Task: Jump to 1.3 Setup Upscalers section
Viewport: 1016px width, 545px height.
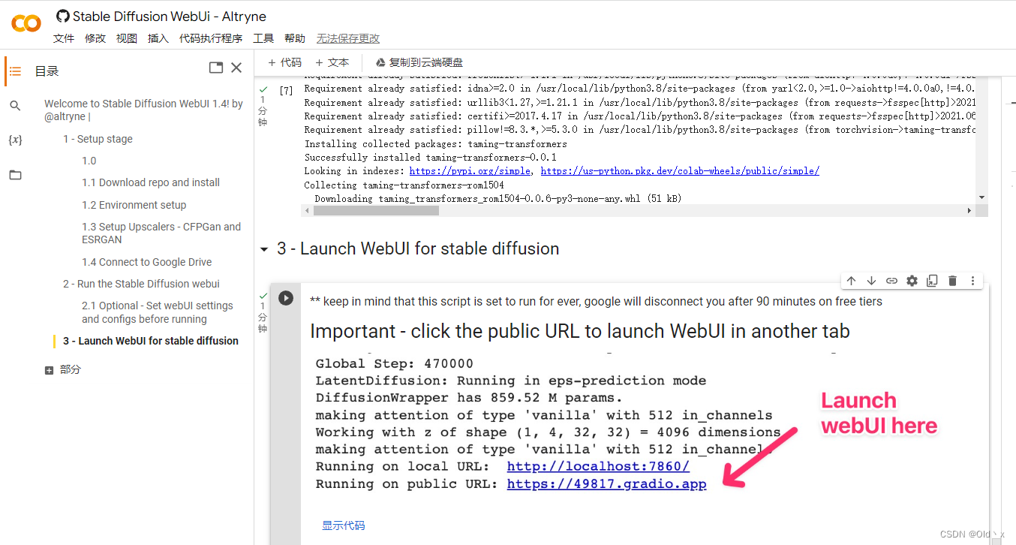Action: point(161,233)
